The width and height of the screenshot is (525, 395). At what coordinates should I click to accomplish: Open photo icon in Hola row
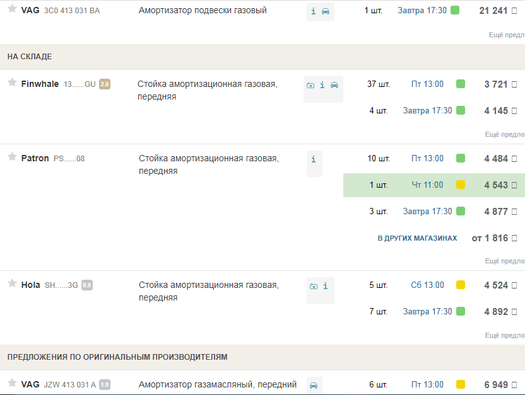314,286
